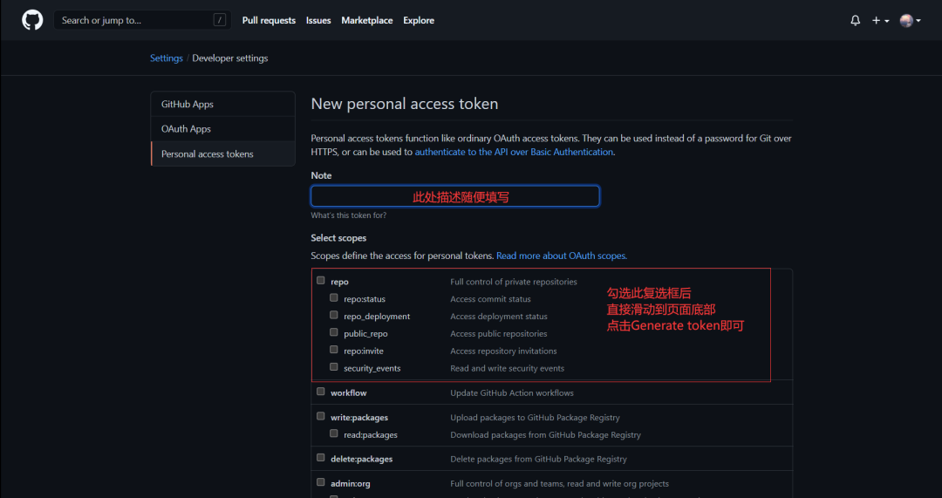This screenshot has width=942, height=498.
Task: Click the What's this token for? hint
Action: tap(348, 215)
